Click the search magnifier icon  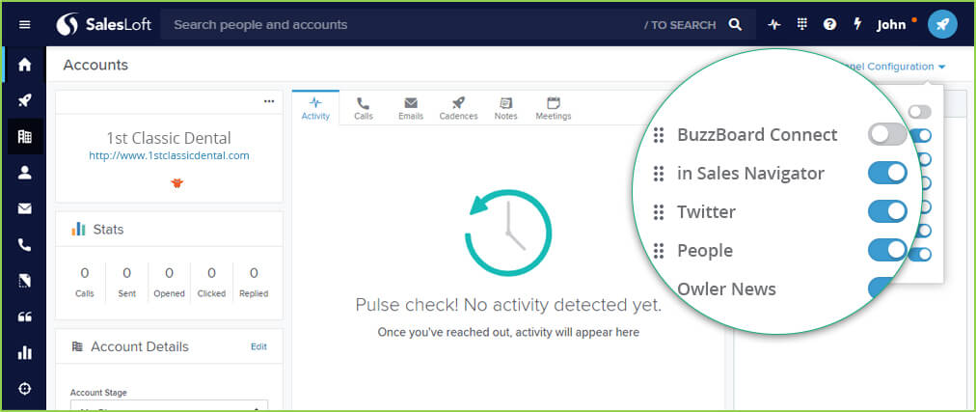pos(735,25)
